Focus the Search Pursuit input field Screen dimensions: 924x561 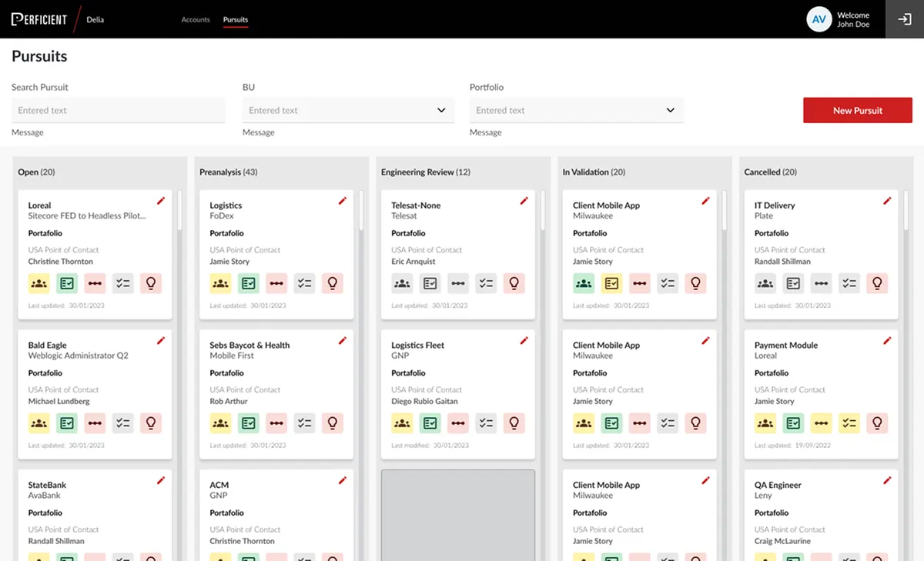tap(118, 110)
